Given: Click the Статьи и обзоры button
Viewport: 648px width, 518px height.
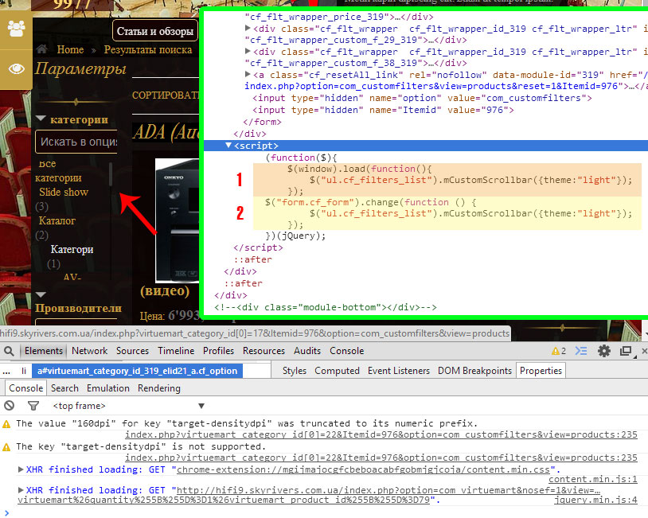Looking at the screenshot, I should pyautogui.click(x=154, y=32).
